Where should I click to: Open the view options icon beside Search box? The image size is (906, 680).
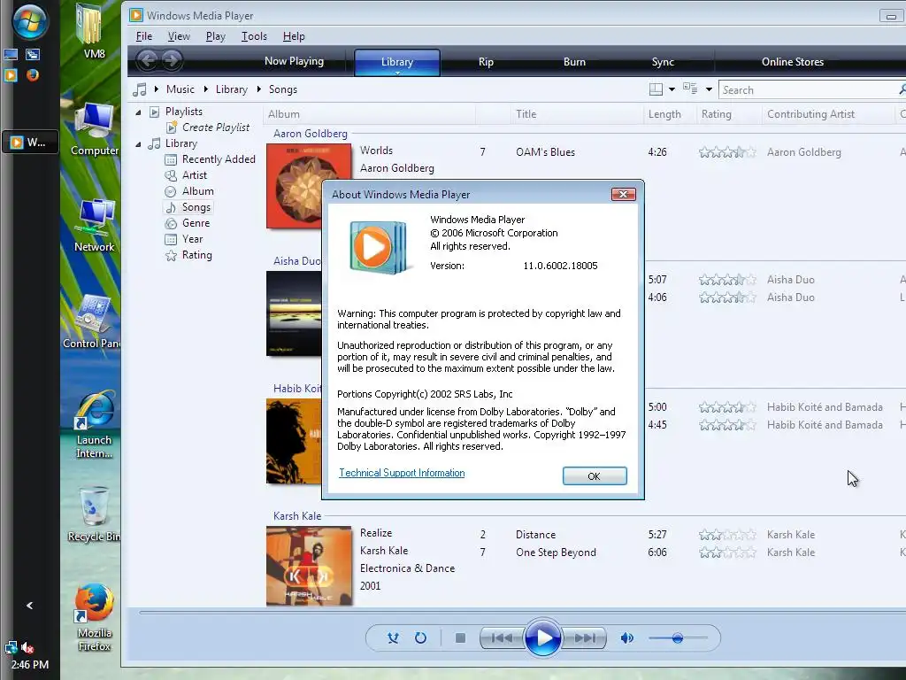(x=690, y=89)
